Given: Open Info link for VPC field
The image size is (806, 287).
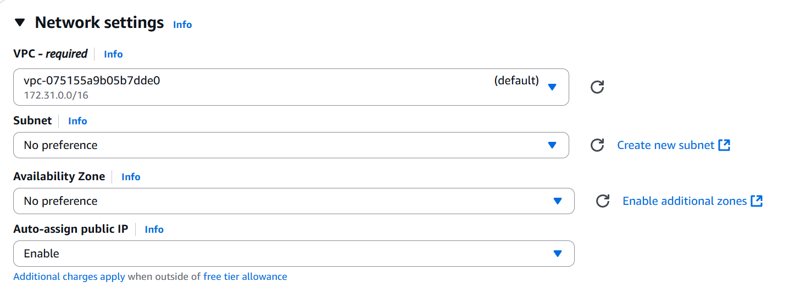Looking at the screenshot, I should (x=113, y=54).
